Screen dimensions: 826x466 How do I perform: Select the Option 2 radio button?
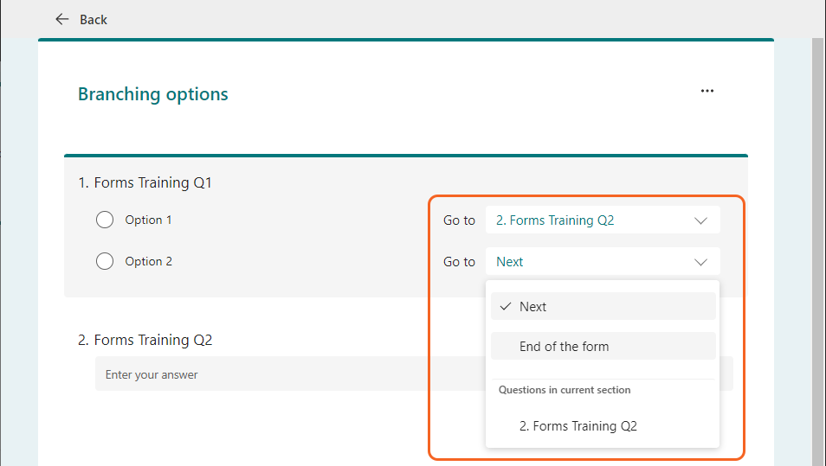105,261
